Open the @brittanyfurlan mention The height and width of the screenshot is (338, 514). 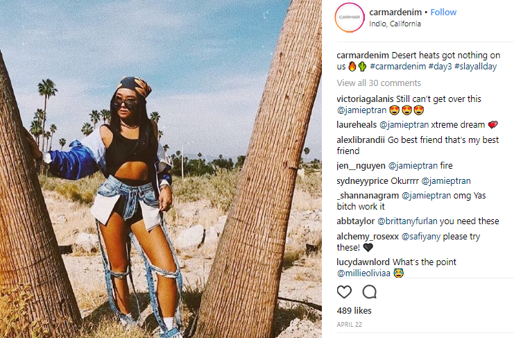click(407, 221)
